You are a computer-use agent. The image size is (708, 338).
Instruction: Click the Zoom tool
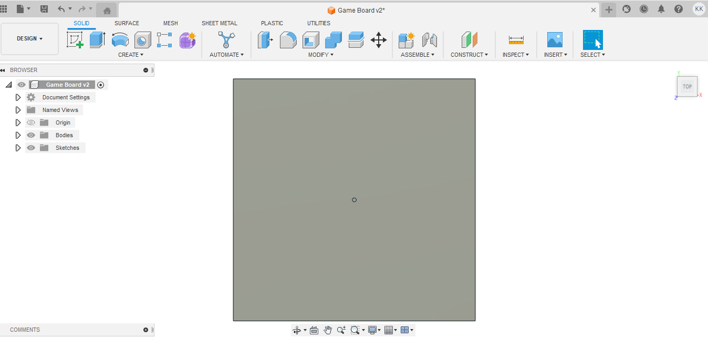341,330
